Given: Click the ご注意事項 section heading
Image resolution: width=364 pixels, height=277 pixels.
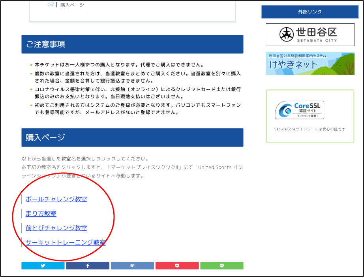Looking at the screenshot, I should 132,44.
